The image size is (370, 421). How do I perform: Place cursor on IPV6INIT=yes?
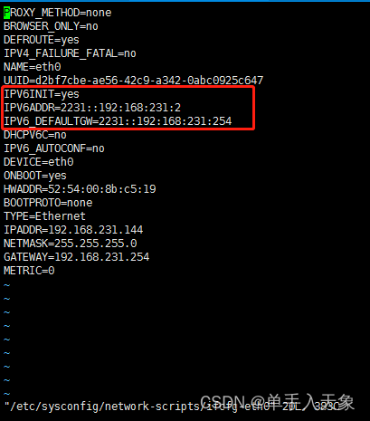point(42,94)
